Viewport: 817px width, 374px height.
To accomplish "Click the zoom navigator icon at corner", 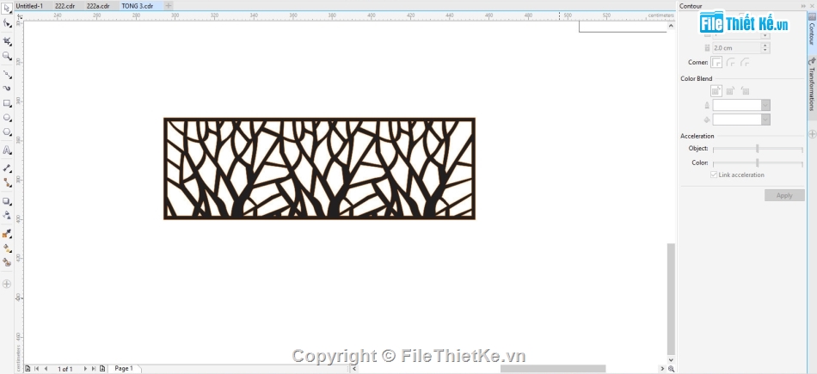I will tap(671, 368).
